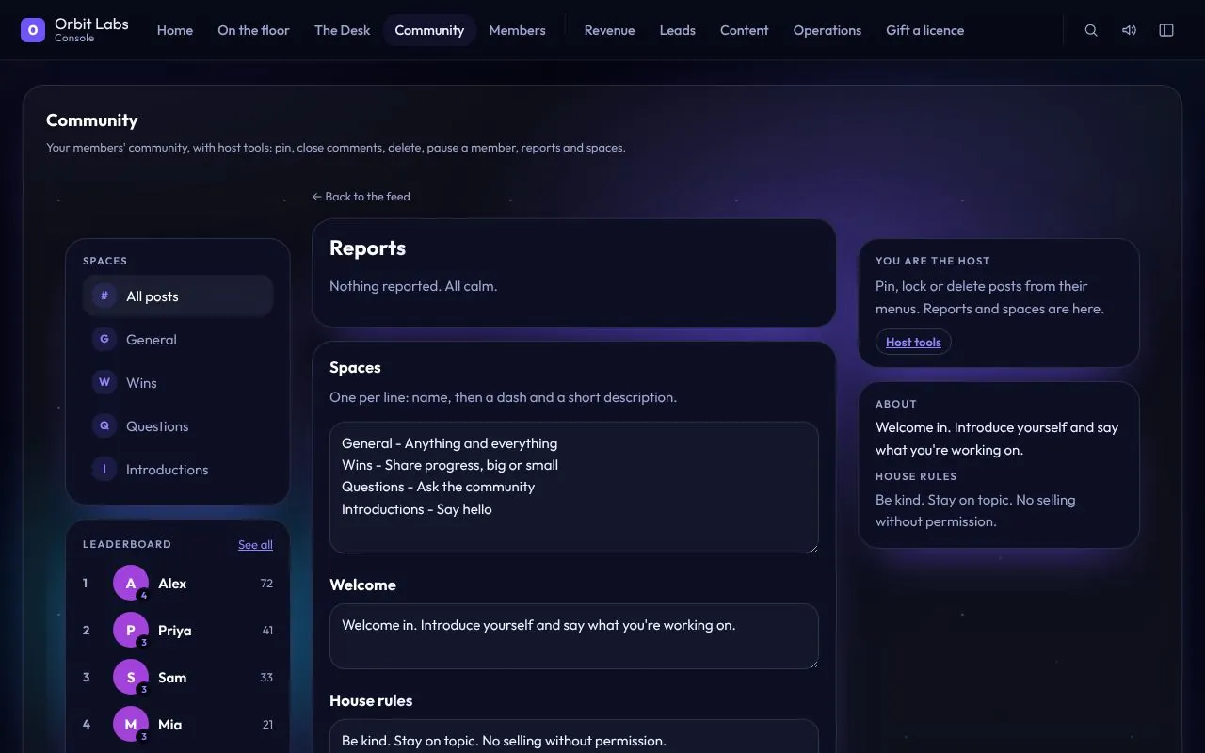Select the Questions space
The height and width of the screenshot is (753, 1205).
tap(178, 425)
